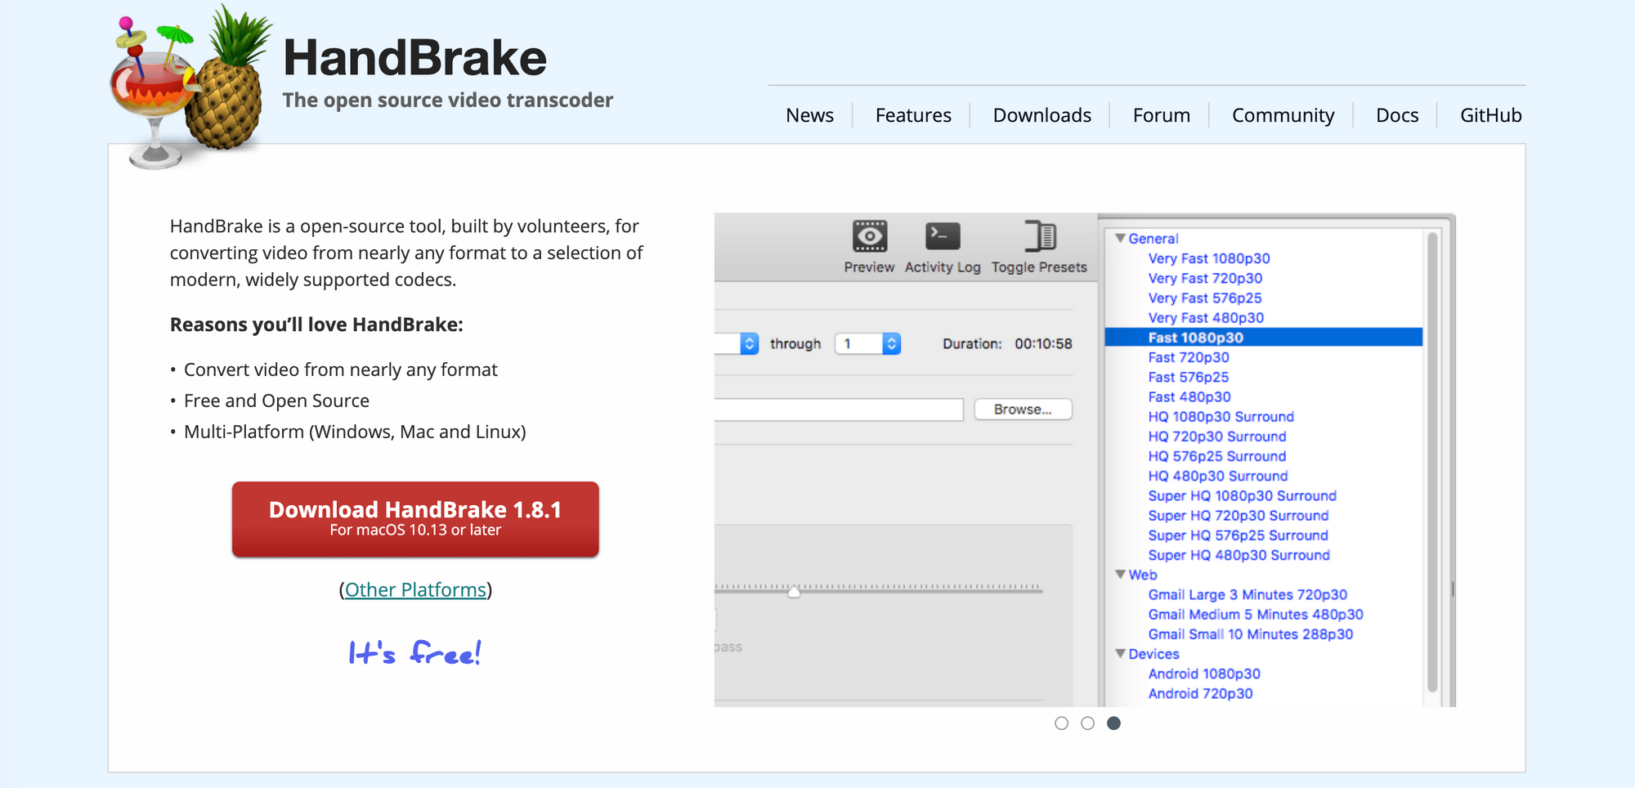The width and height of the screenshot is (1635, 788).
Task: Click the Browse button
Action: pos(1022,409)
